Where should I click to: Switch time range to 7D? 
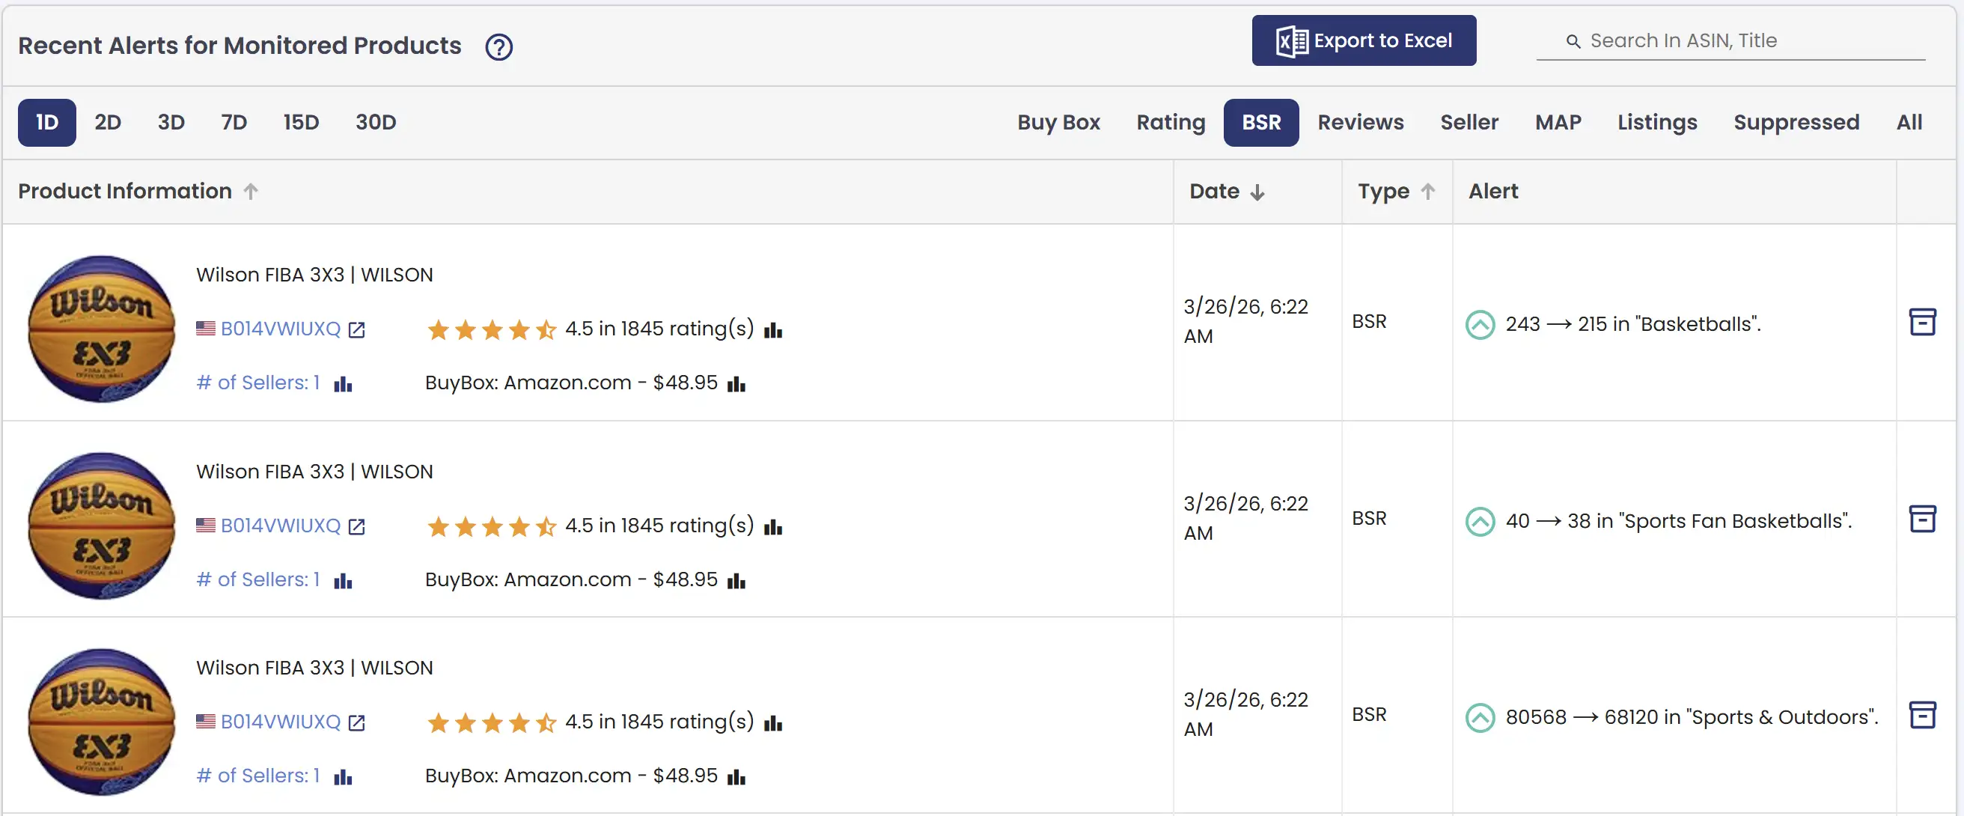(234, 122)
